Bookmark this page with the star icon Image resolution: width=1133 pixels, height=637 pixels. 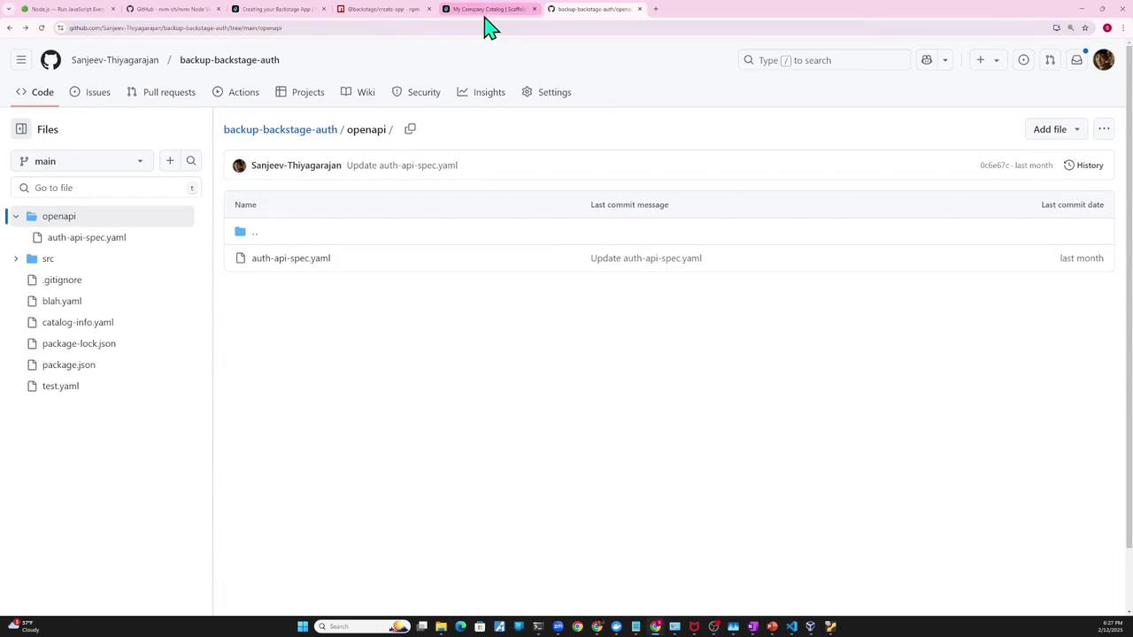[x=1085, y=27]
